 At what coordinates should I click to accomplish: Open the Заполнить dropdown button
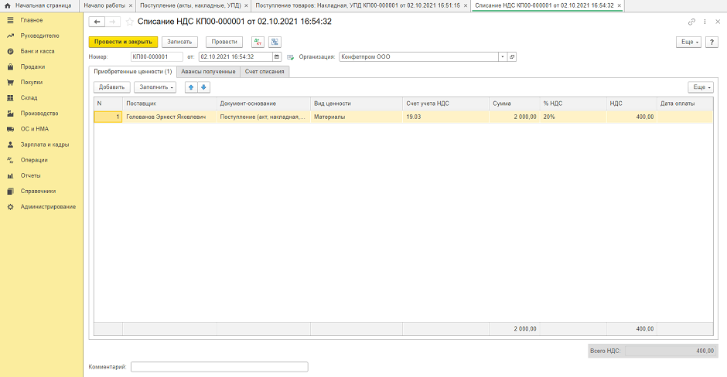pyautogui.click(x=155, y=87)
